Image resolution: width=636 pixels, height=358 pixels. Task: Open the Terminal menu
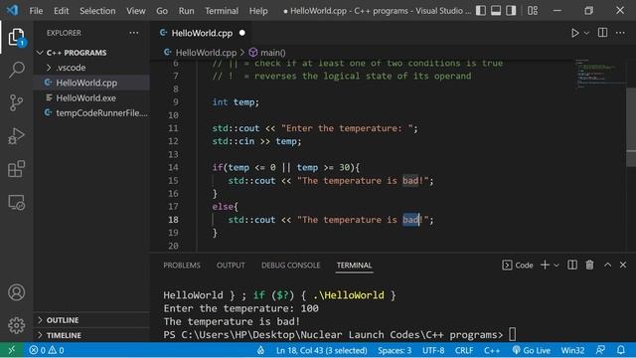(x=222, y=11)
